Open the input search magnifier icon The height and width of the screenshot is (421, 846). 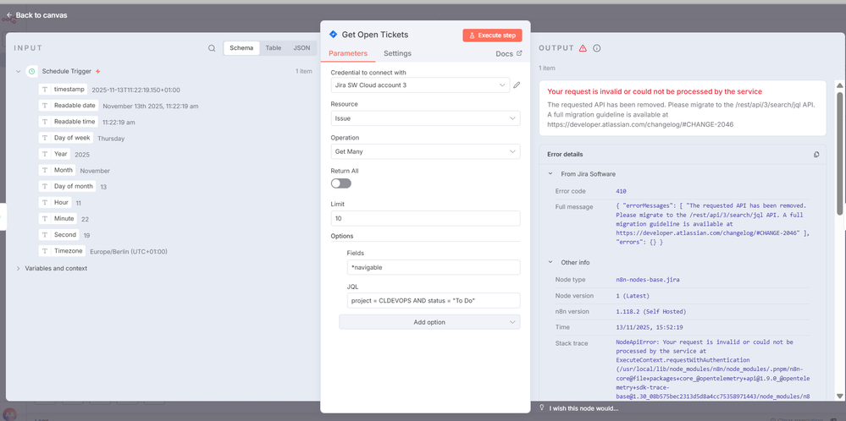point(212,48)
